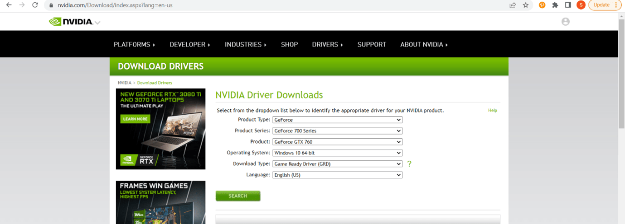625x224 pixels.
Task: Open the Help link
Action: tap(492, 110)
